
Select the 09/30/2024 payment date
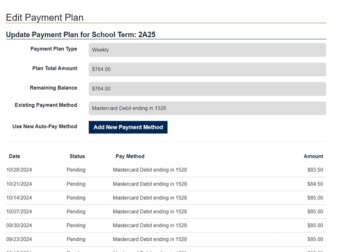tap(19, 225)
